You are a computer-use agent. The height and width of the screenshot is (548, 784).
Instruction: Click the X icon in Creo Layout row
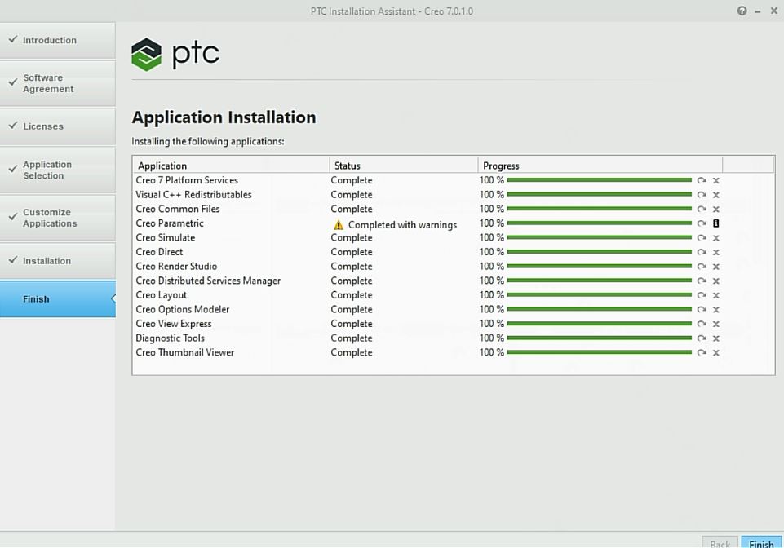pyautogui.click(x=716, y=295)
